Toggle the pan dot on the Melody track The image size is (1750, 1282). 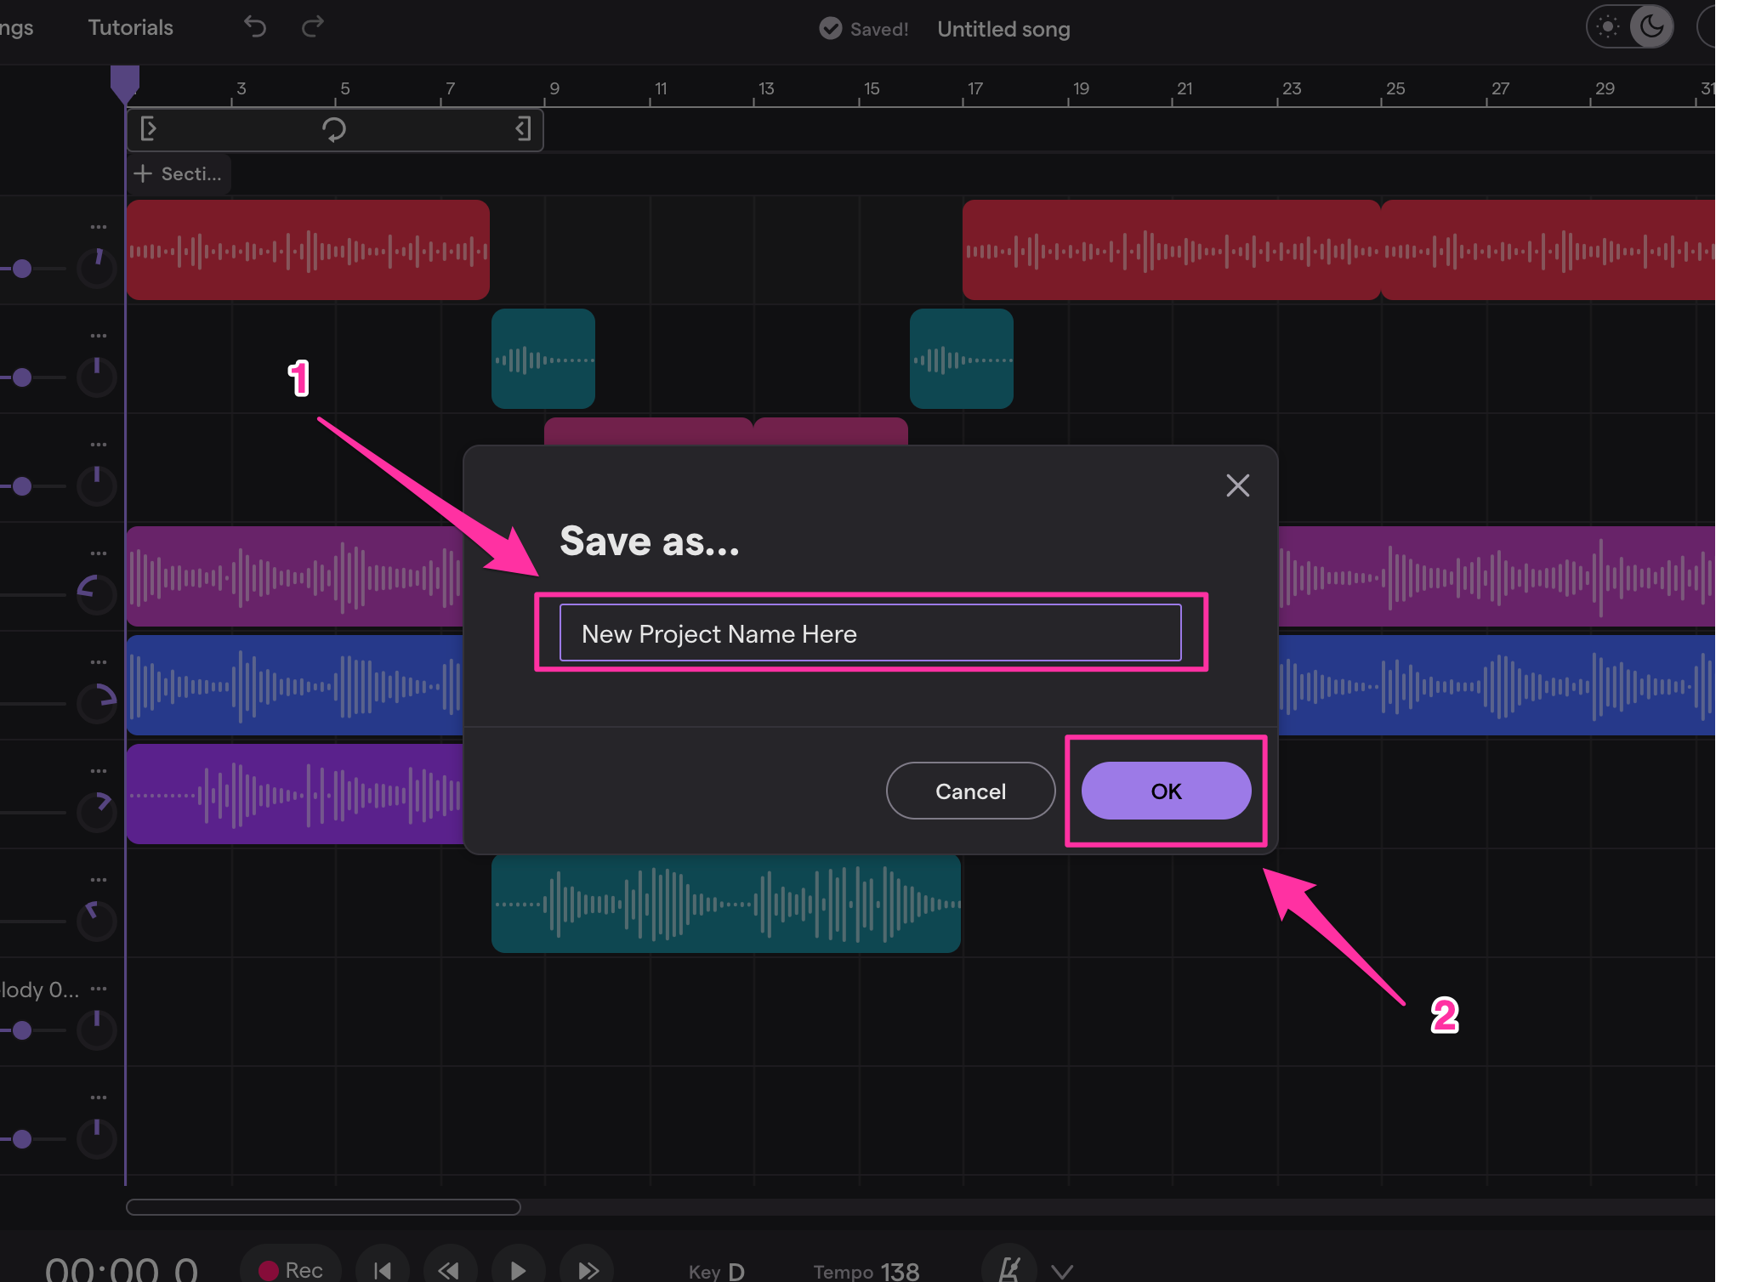click(21, 1030)
